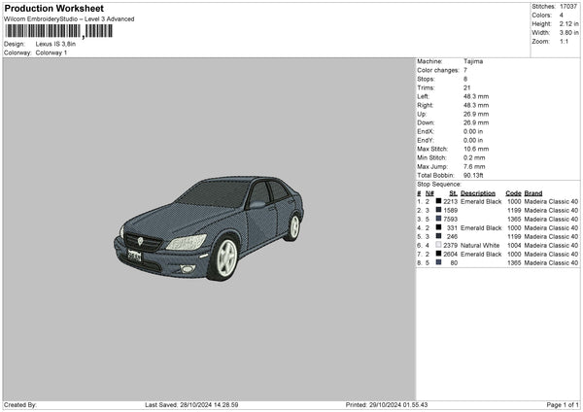Select the swatch in stop 8
583x412 pixels.
439,262
